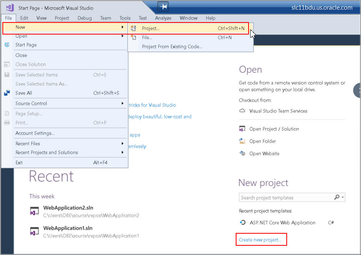Image resolution: width=361 pixels, height=255 pixels.
Task: Click the search magnifier icon in project templates
Action: pyautogui.click(x=337, y=197)
